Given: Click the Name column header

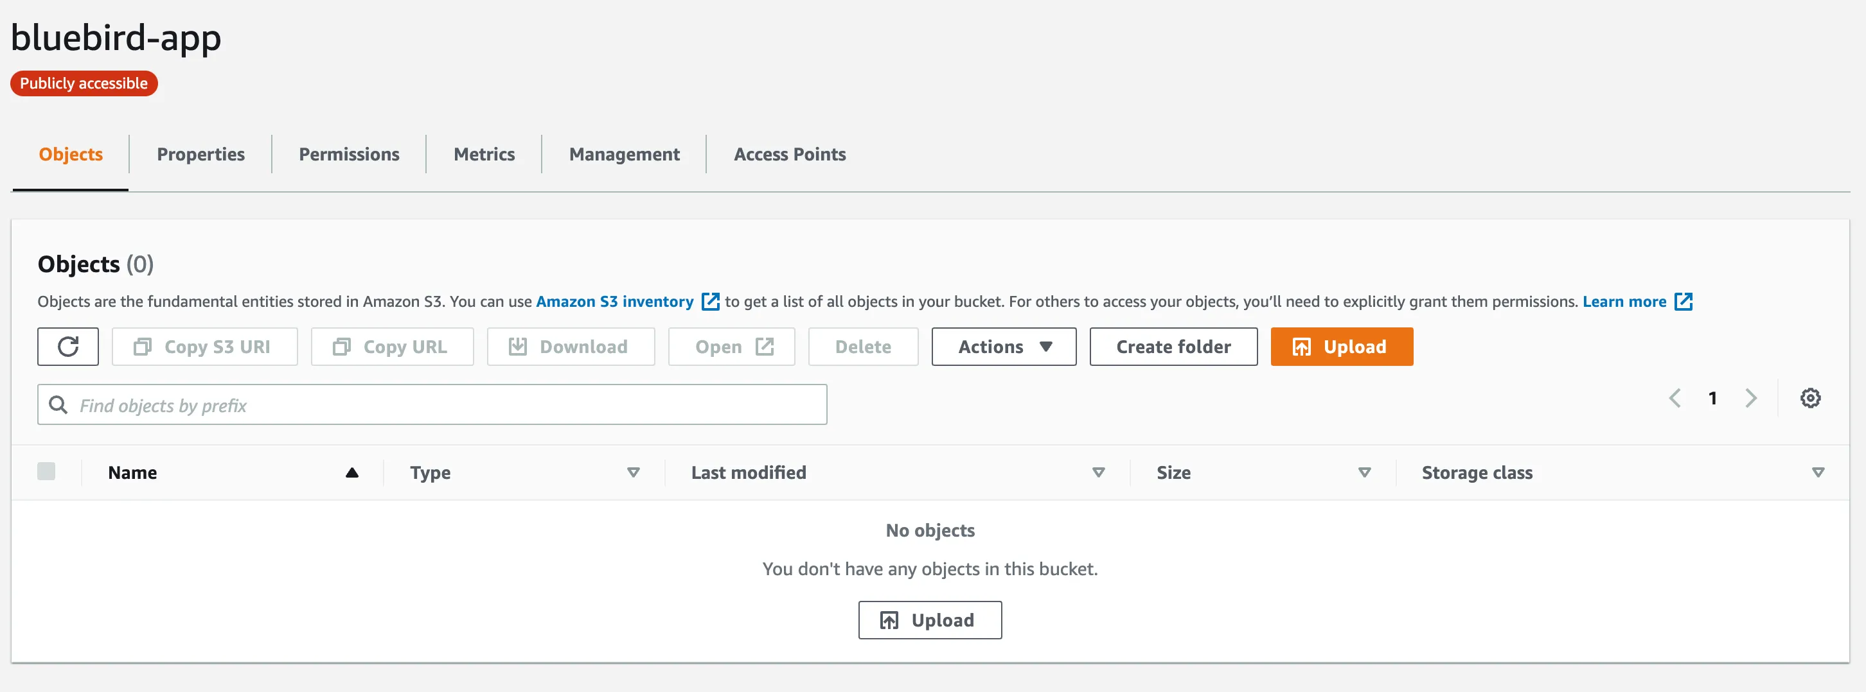Looking at the screenshot, I should tap(132, 472).
